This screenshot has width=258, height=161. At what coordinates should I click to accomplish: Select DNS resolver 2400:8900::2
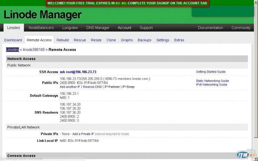(69, 116)
